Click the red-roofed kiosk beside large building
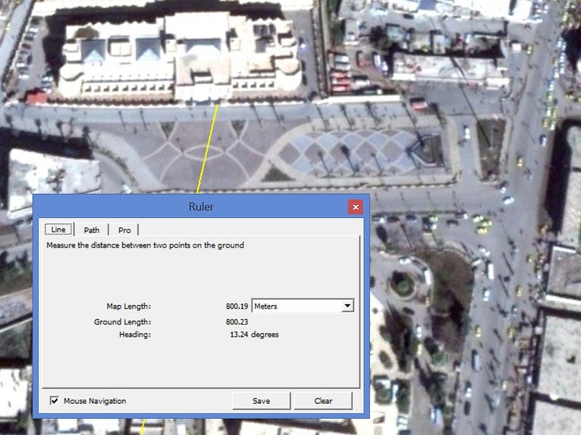The image size is (581, 435). coord(36,98)
